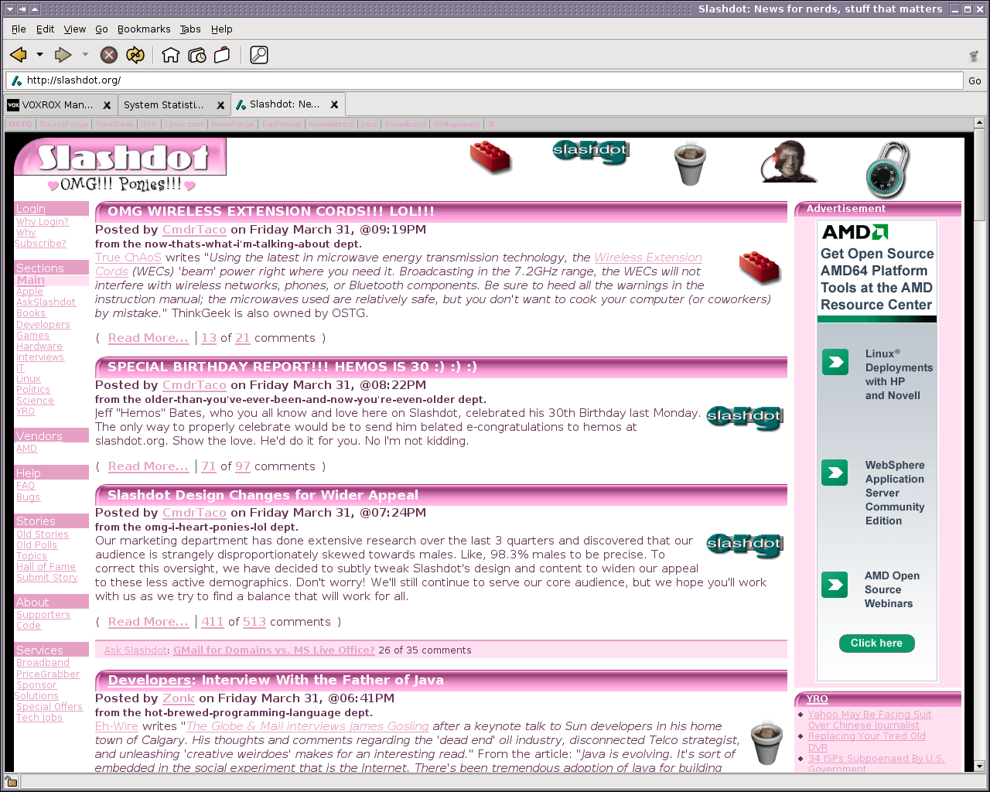Click the green arrow beside WebSphere Application Server
This screenshot has height=792, width=990.
835,473
